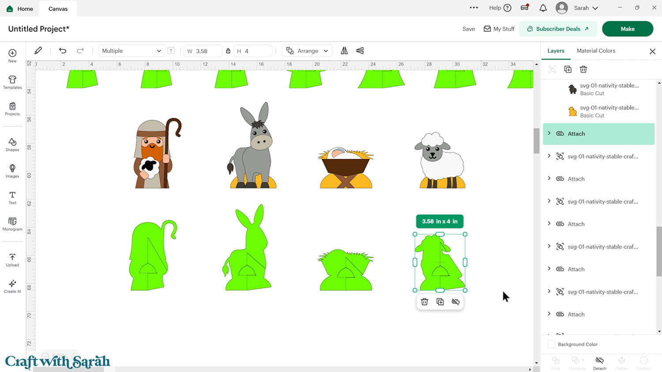Toggle the size lock between W and H

pos(228,51)
